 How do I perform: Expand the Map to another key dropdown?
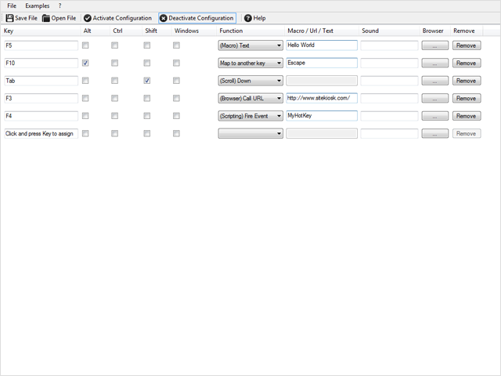point(250,63)
